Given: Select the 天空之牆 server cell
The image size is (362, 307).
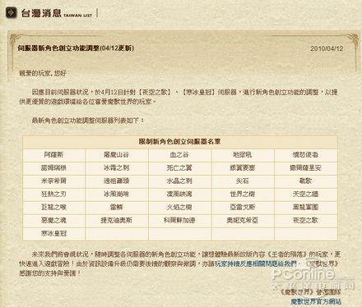Looking at the screenshot, I should (x=305, y=195).
